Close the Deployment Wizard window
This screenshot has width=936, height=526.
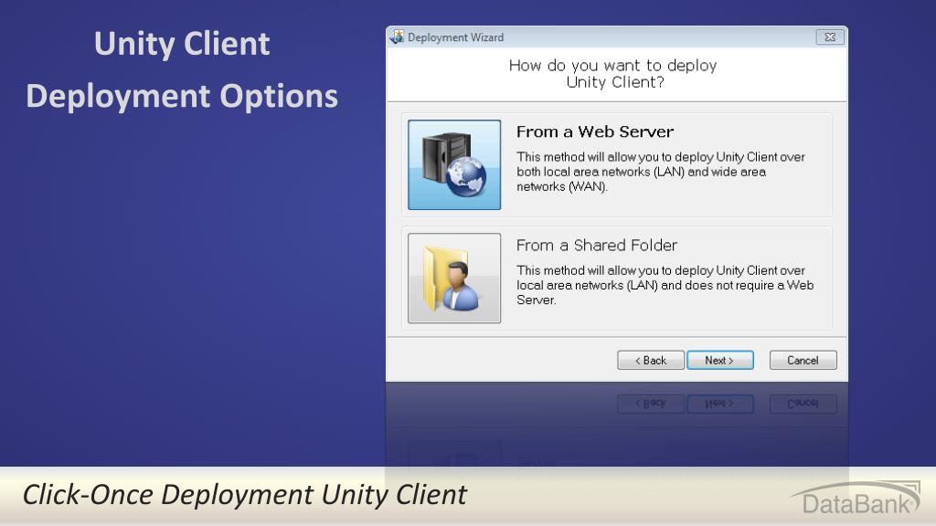[830, 37]
